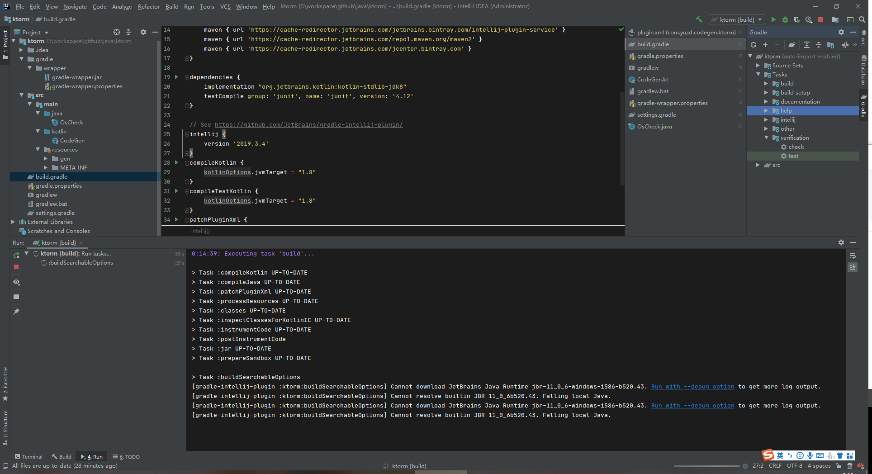Image resolution: width=872 pixels, height=474 pixels.
Task: Collapse all nodes in the Gradle tree
Action: tap(819, 45)
